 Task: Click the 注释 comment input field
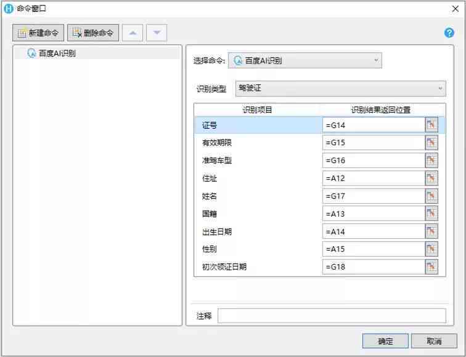(332, 316)
